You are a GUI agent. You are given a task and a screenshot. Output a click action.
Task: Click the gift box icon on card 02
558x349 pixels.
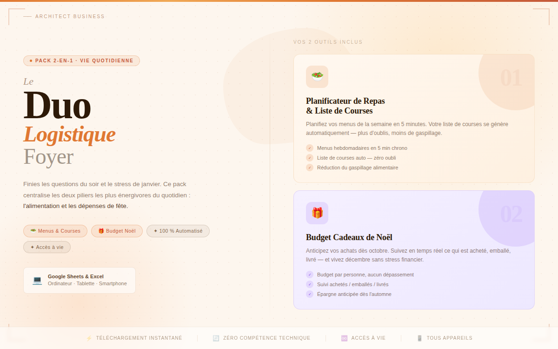click(317, 213)
